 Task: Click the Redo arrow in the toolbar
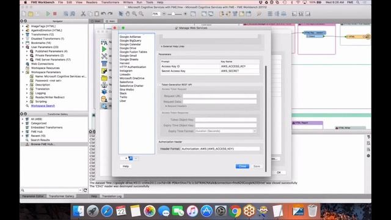coord(110,13)
